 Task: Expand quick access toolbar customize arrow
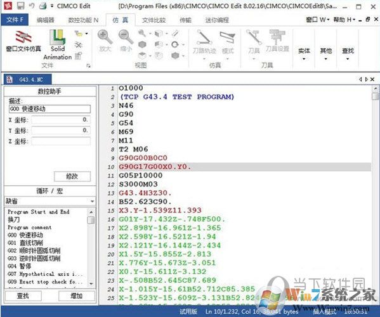point(52,6)
